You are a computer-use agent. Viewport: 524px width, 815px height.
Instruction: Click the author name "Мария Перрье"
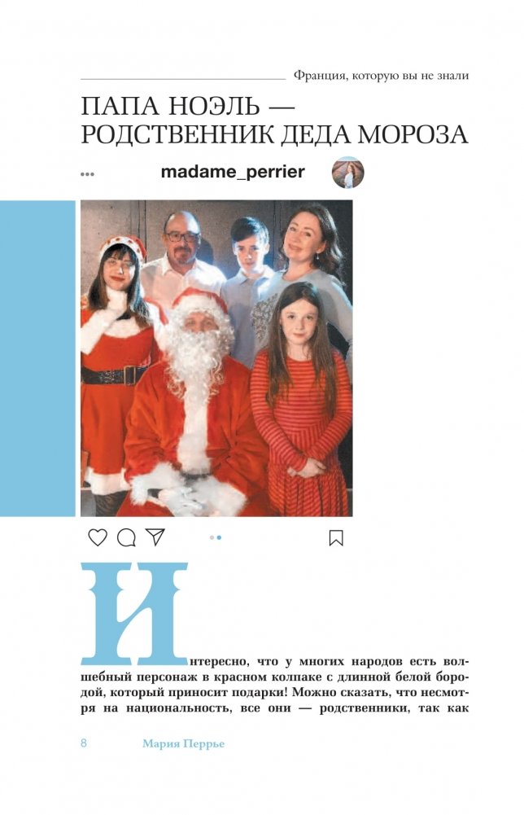point(183,744)
